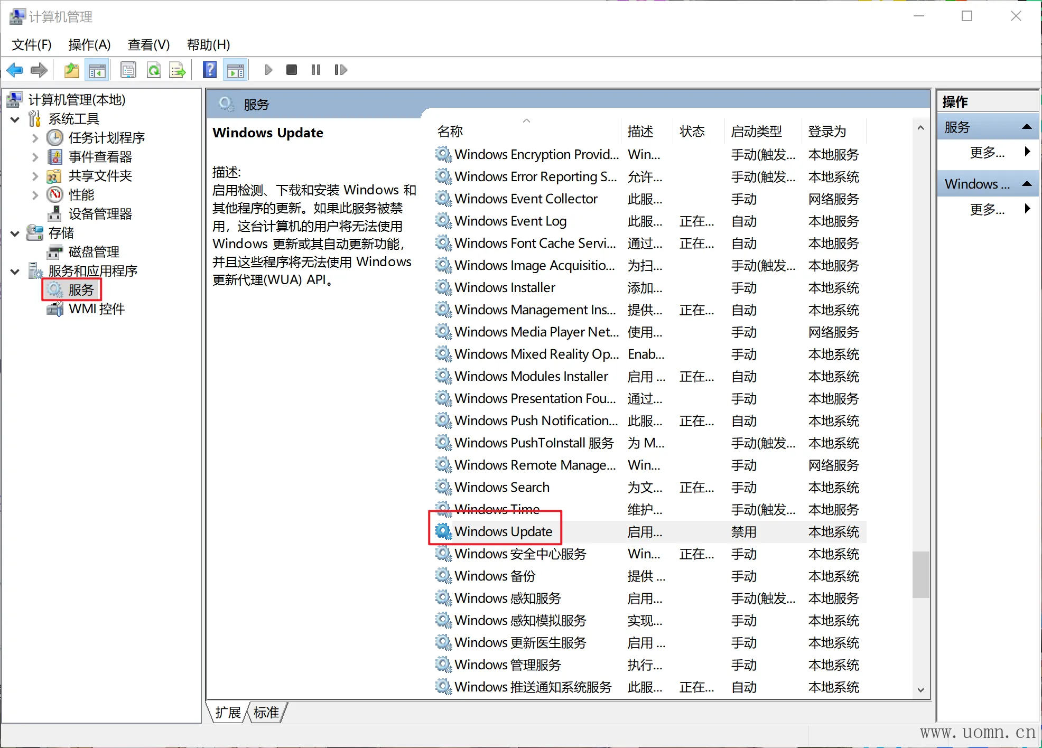Select the Windows Update service row

(503, 531)
